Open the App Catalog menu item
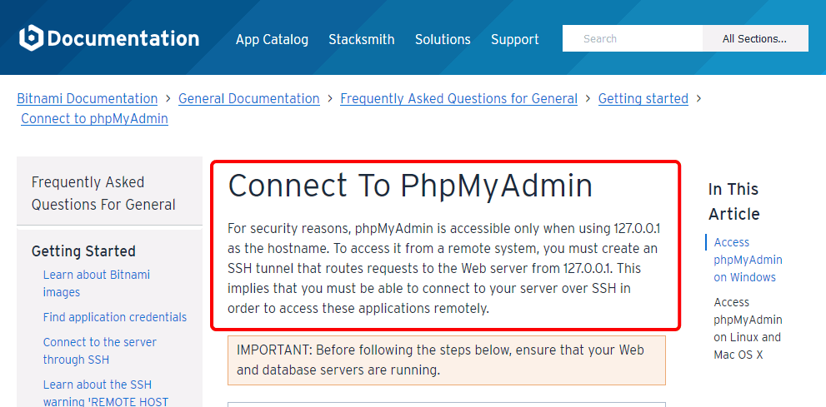The height and width of the screenshot is (407, 826). point(272,39)
